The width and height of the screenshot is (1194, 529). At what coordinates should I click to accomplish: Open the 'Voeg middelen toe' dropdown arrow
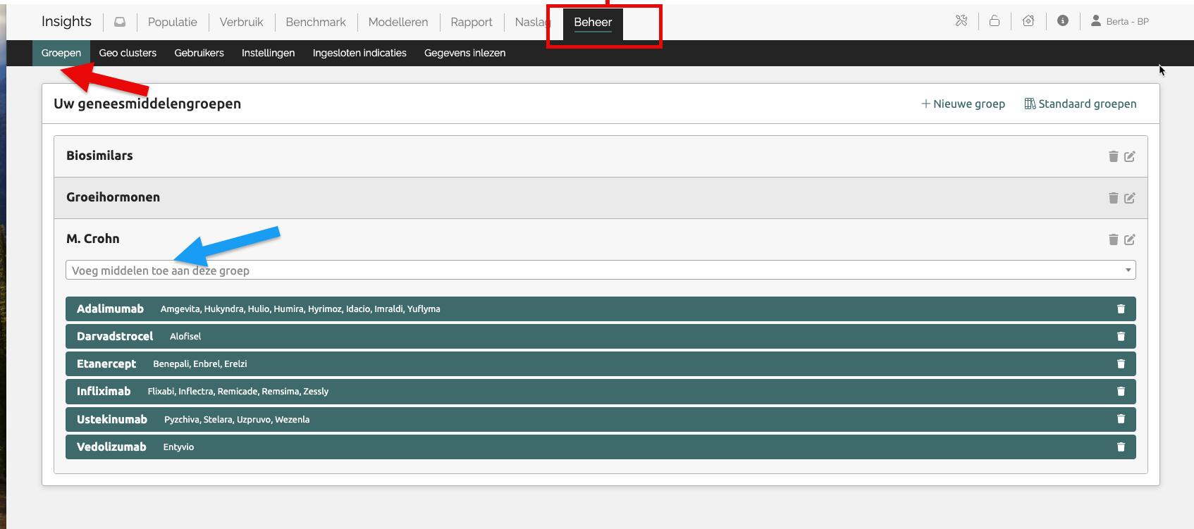click(x=1128, y=270)
